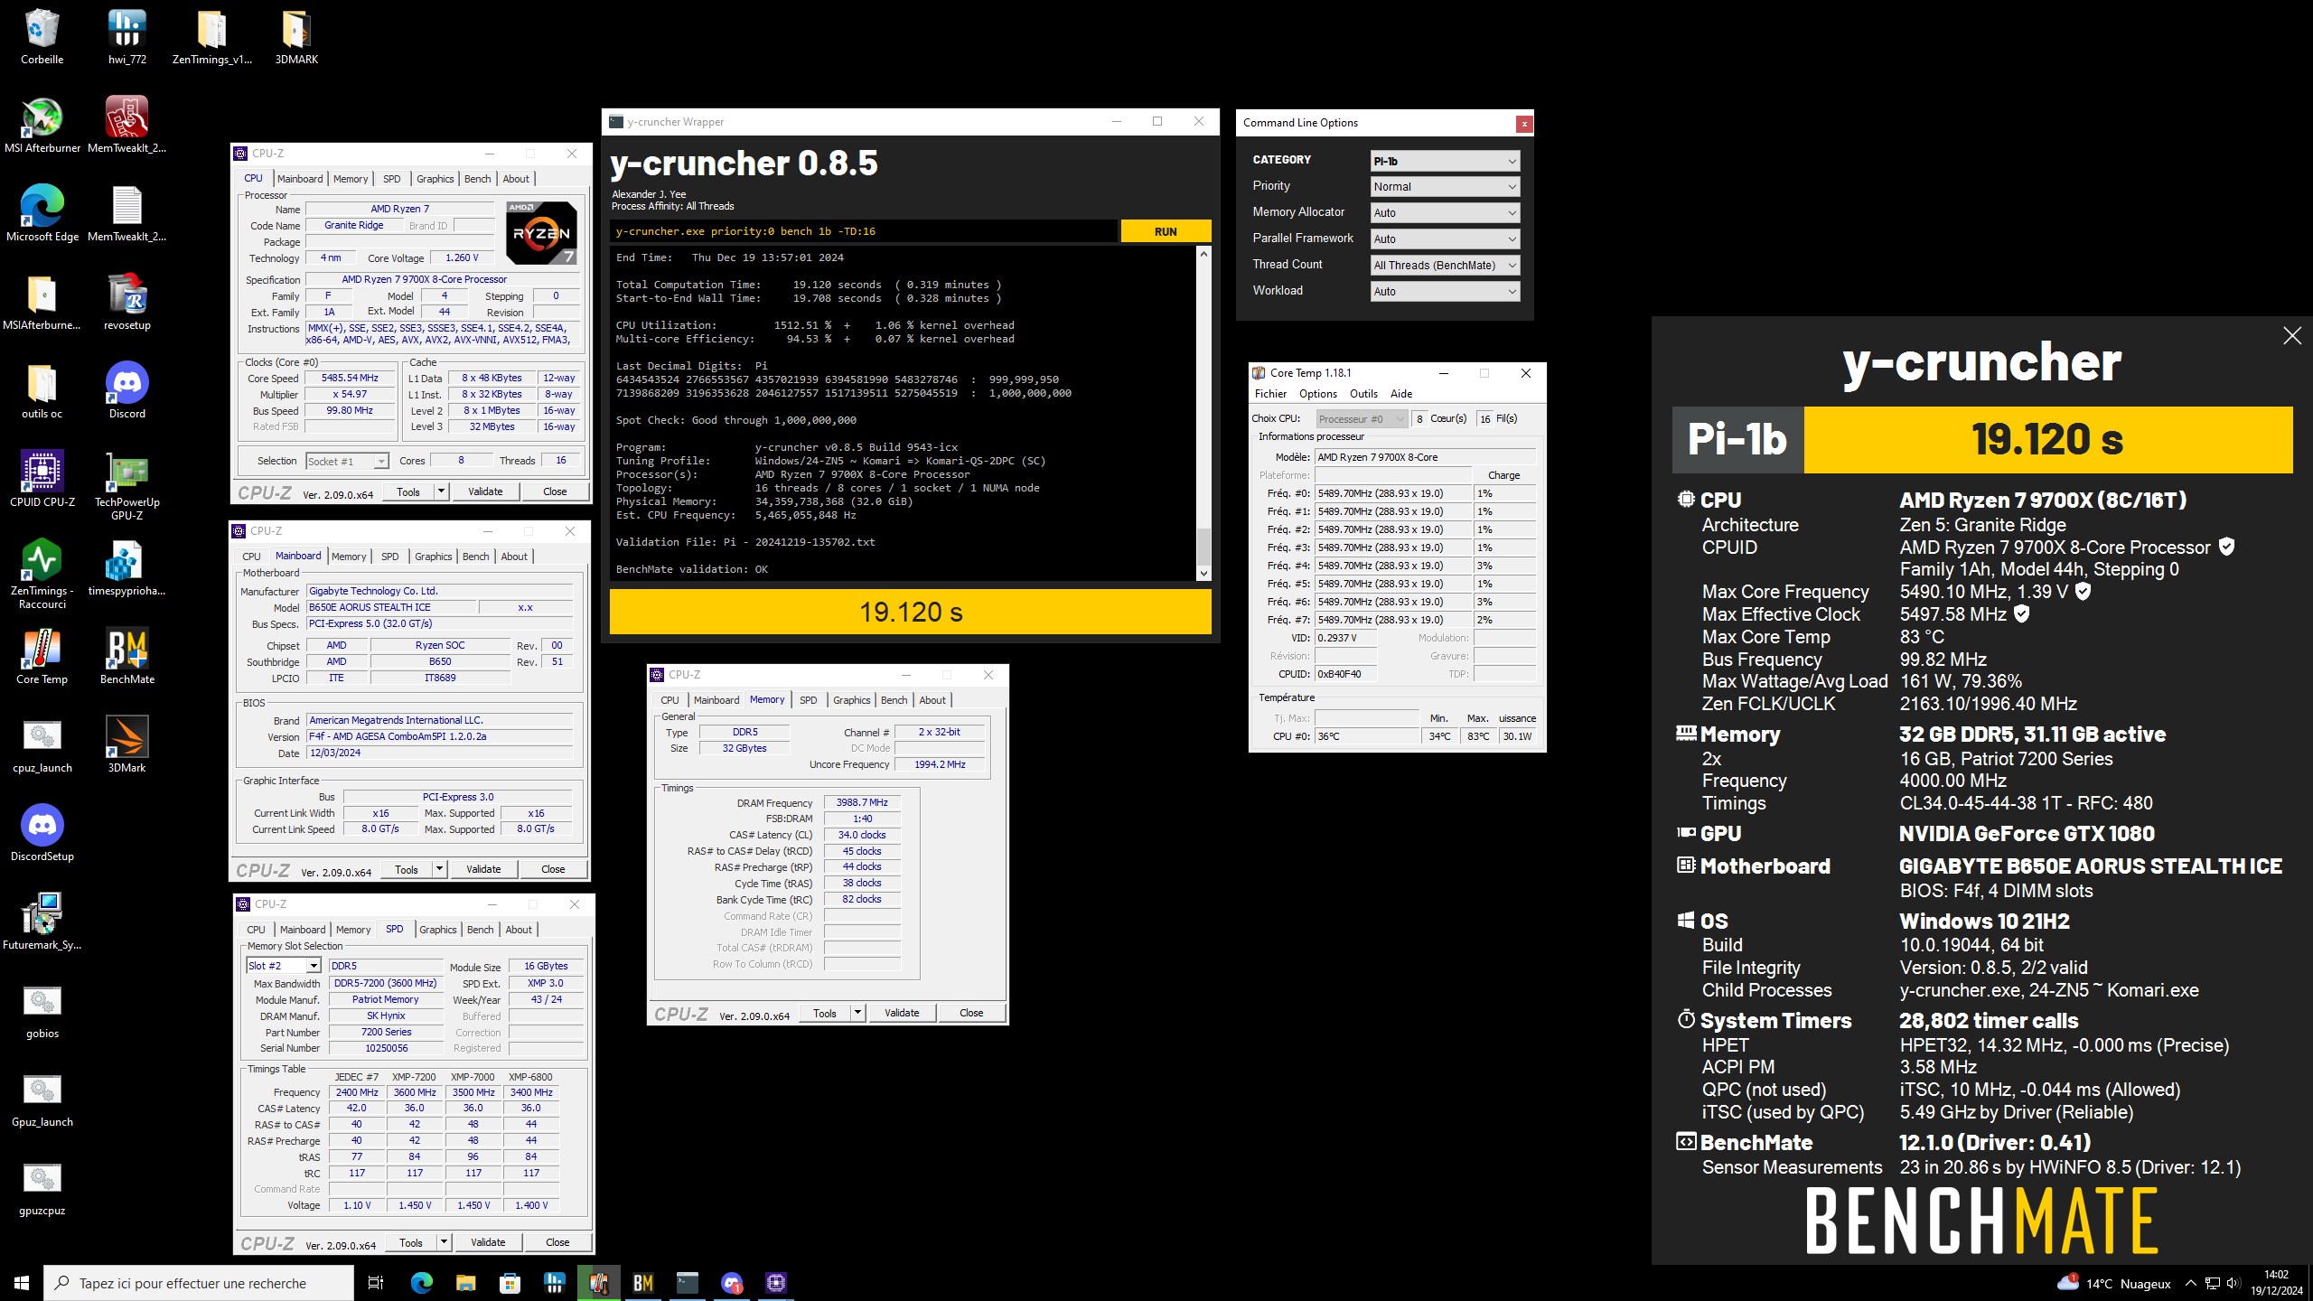
Task: Open the Workload dropdown
Action: (1445, 291)
